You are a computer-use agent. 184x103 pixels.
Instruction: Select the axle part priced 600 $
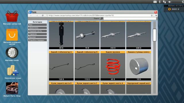(x=139, y=35)
